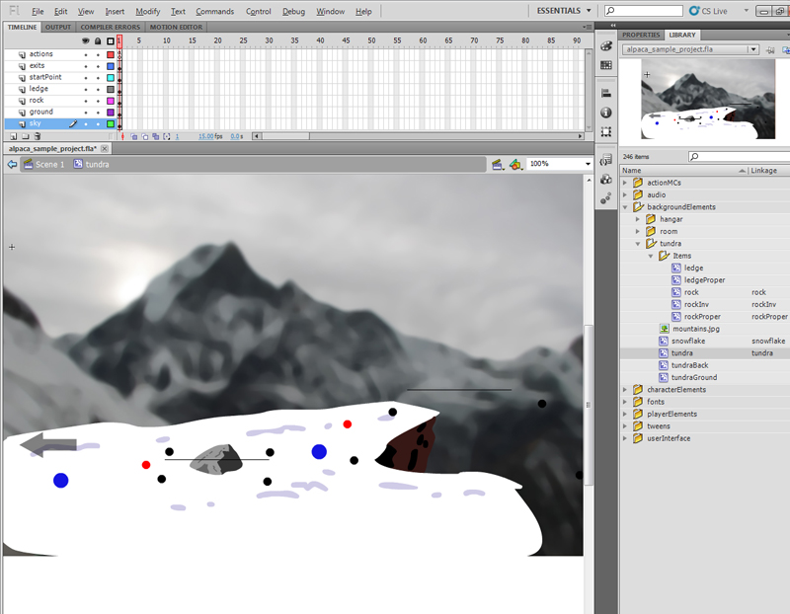This screenshot has height=614, width=790.
Task: Open the stage zoom 100% dropdown
Action: 587,164
